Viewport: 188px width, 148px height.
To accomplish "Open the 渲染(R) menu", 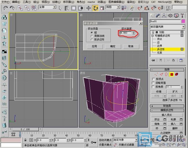I will pyautogui.click(x=131, y=2).
